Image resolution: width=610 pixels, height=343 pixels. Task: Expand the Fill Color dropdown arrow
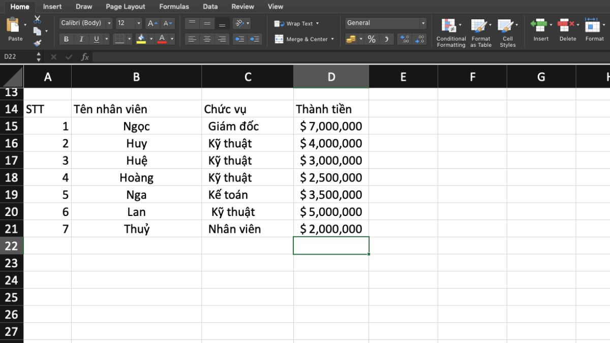pos(151,39)
